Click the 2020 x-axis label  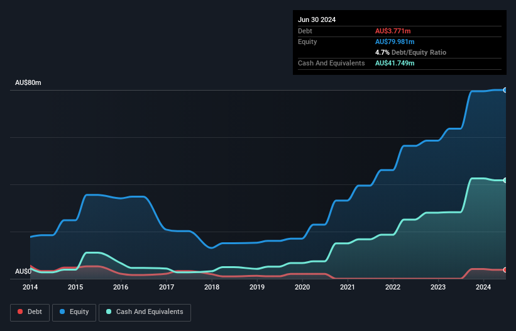[302, 287]
